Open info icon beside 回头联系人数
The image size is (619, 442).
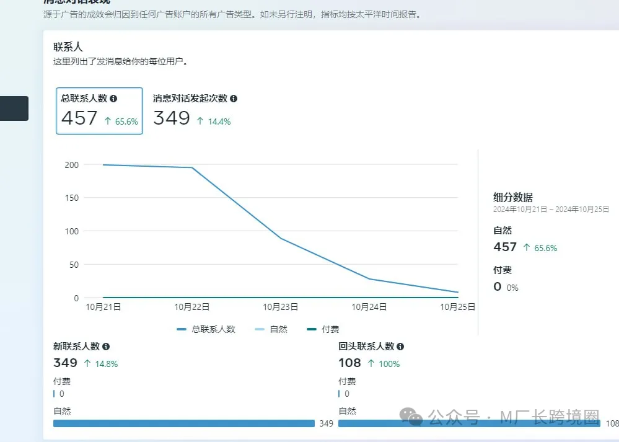400,347
